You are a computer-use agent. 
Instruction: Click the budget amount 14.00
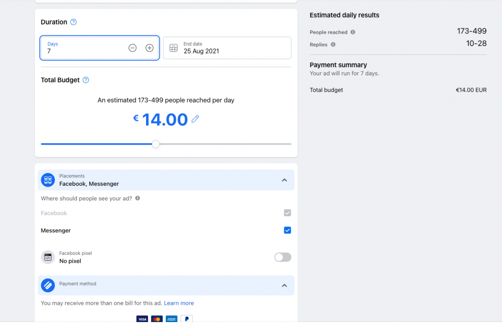click(165, 120)
